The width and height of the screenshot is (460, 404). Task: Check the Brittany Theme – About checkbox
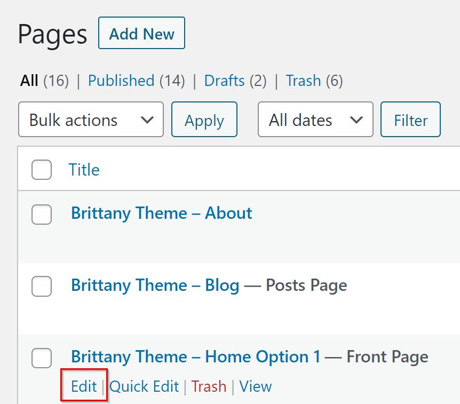pos(42,215)
